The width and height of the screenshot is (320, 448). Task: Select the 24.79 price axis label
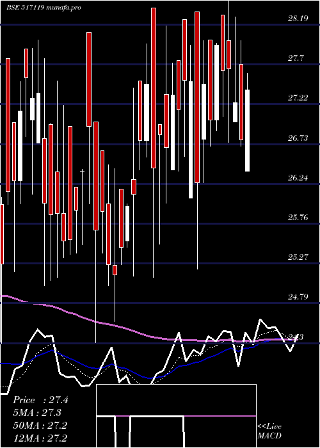(298, 297)
